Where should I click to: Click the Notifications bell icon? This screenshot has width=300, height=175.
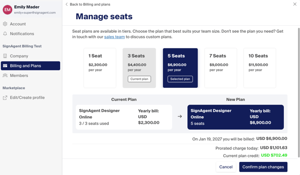coord(5,34)
